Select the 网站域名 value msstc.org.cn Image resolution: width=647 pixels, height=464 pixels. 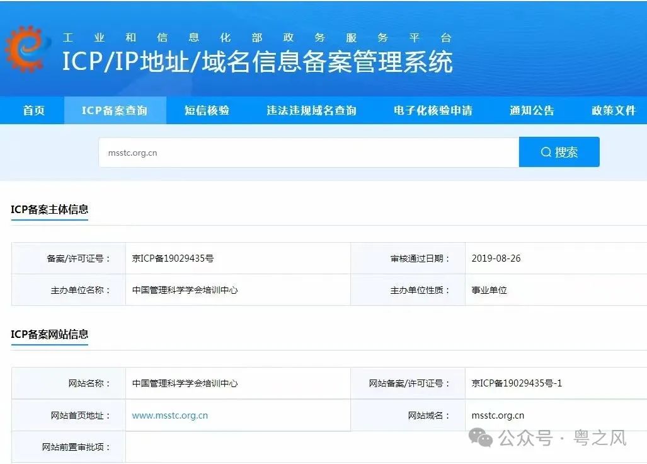pyautogui.click(x=498, y=415)
